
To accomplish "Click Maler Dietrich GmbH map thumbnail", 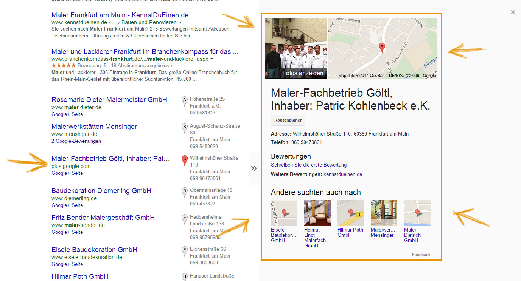I will tap(417, 213).
